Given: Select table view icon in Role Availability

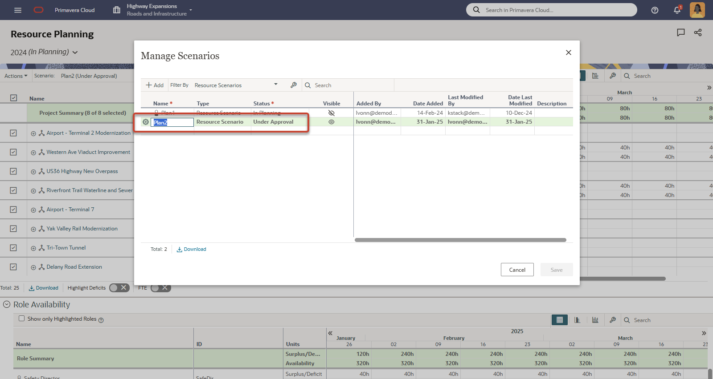Looking at the screenshot, I should tap(560, 320).
